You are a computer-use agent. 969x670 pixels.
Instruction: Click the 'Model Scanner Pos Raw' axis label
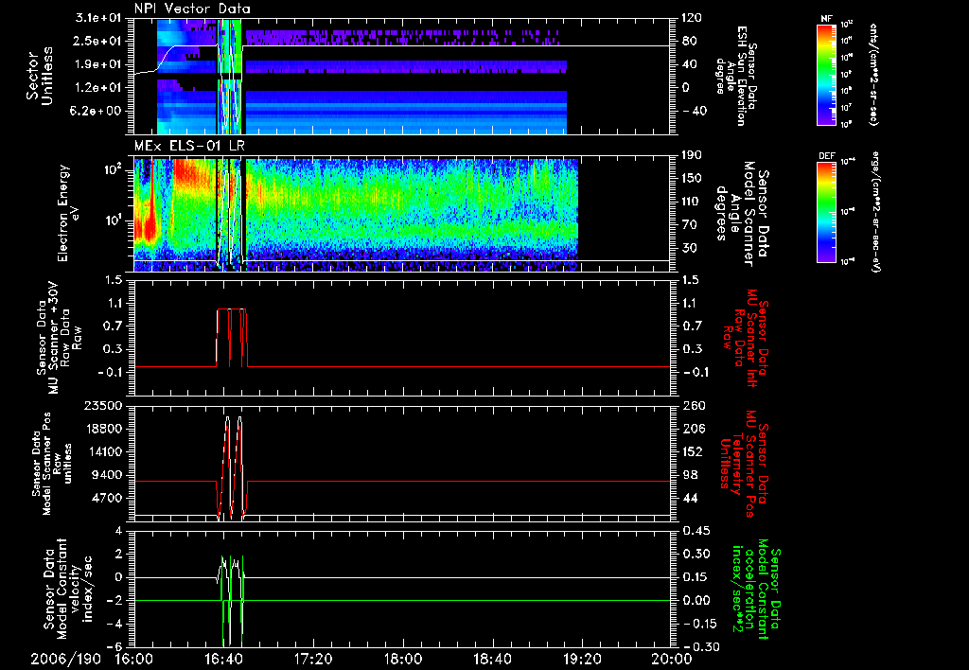(x=52, y=464)
